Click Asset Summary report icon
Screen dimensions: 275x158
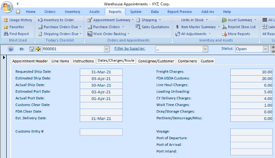pyautogui.click(x=224, y=20)
